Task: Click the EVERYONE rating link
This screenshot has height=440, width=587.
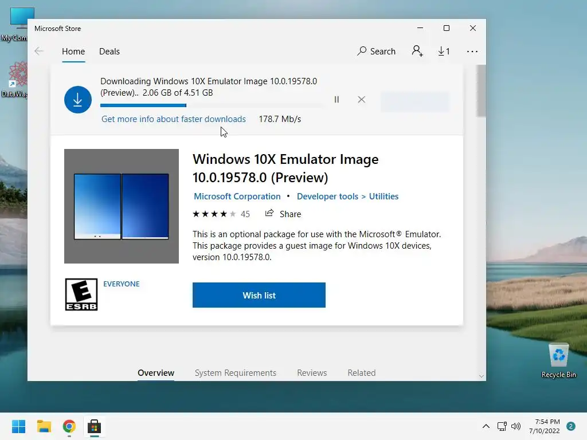Action: tap(122, 284)
